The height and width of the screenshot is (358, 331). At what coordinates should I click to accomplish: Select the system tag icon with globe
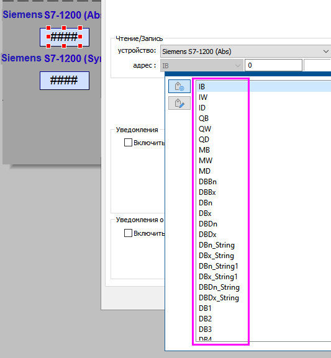coord(179,86)
